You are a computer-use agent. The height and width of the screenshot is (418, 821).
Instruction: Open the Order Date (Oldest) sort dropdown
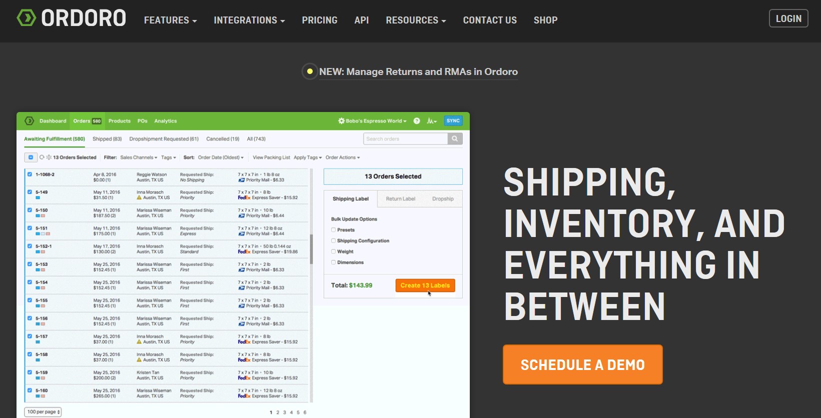(221, 157)
